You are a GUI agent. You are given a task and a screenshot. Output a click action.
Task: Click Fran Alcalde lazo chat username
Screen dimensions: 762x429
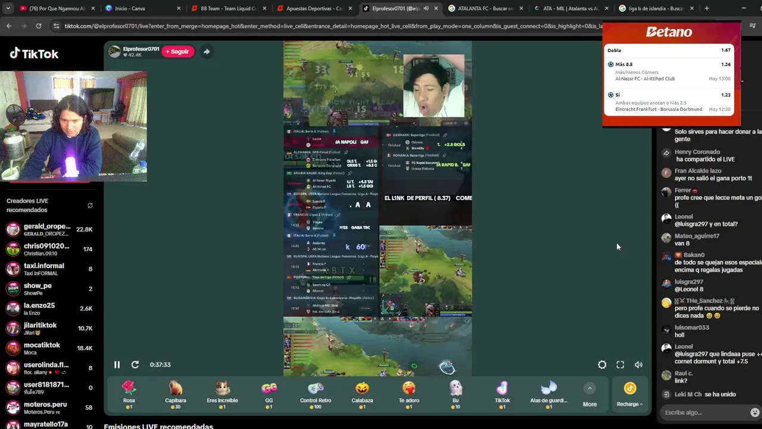pyautogui.click(x=698, y=171)
